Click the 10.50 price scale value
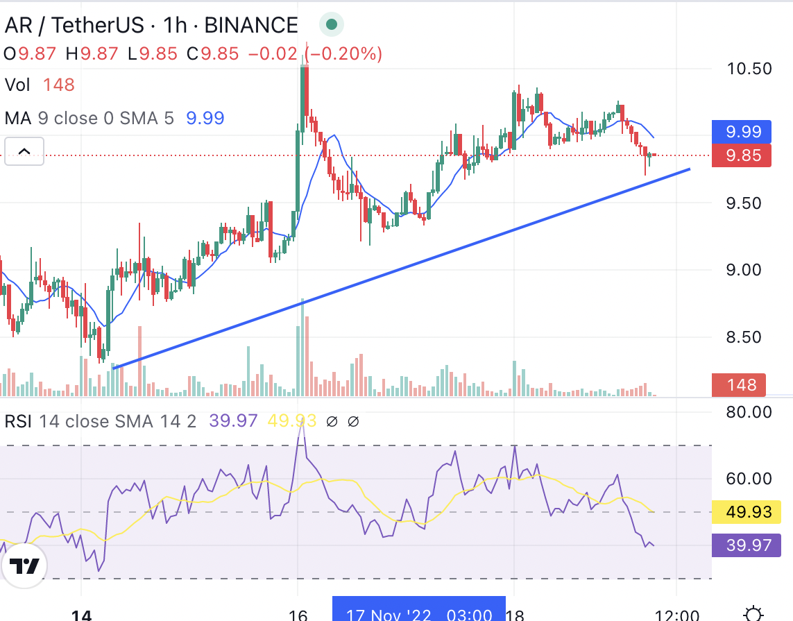This screenshot has width=793, height=621. click(x=749, y=69)
